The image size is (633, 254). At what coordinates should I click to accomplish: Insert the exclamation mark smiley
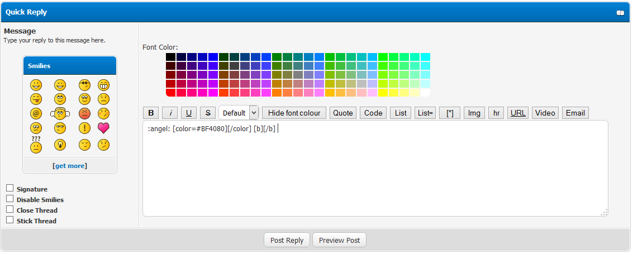84,128
